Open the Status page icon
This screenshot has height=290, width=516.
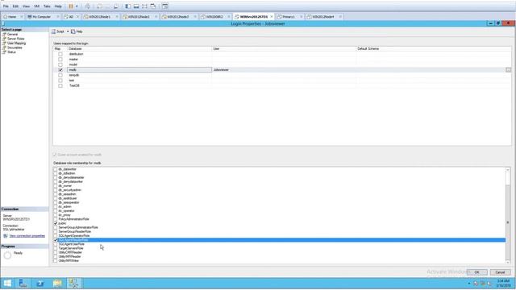4,52
